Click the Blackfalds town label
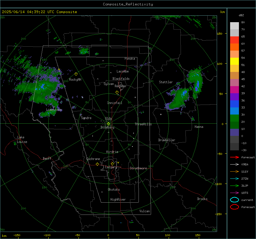 point(121,79)
